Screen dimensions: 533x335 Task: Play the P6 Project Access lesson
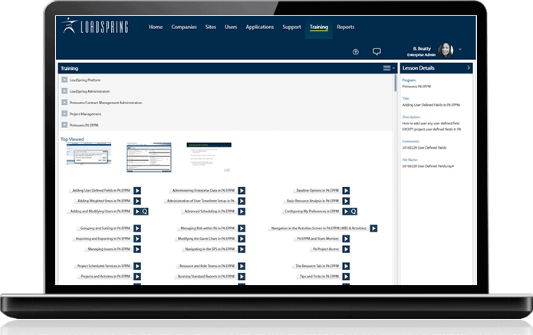[x=346, y=249]
